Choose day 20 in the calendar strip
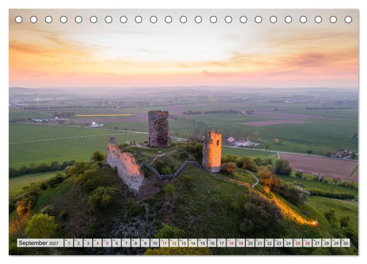 [250, 243]
